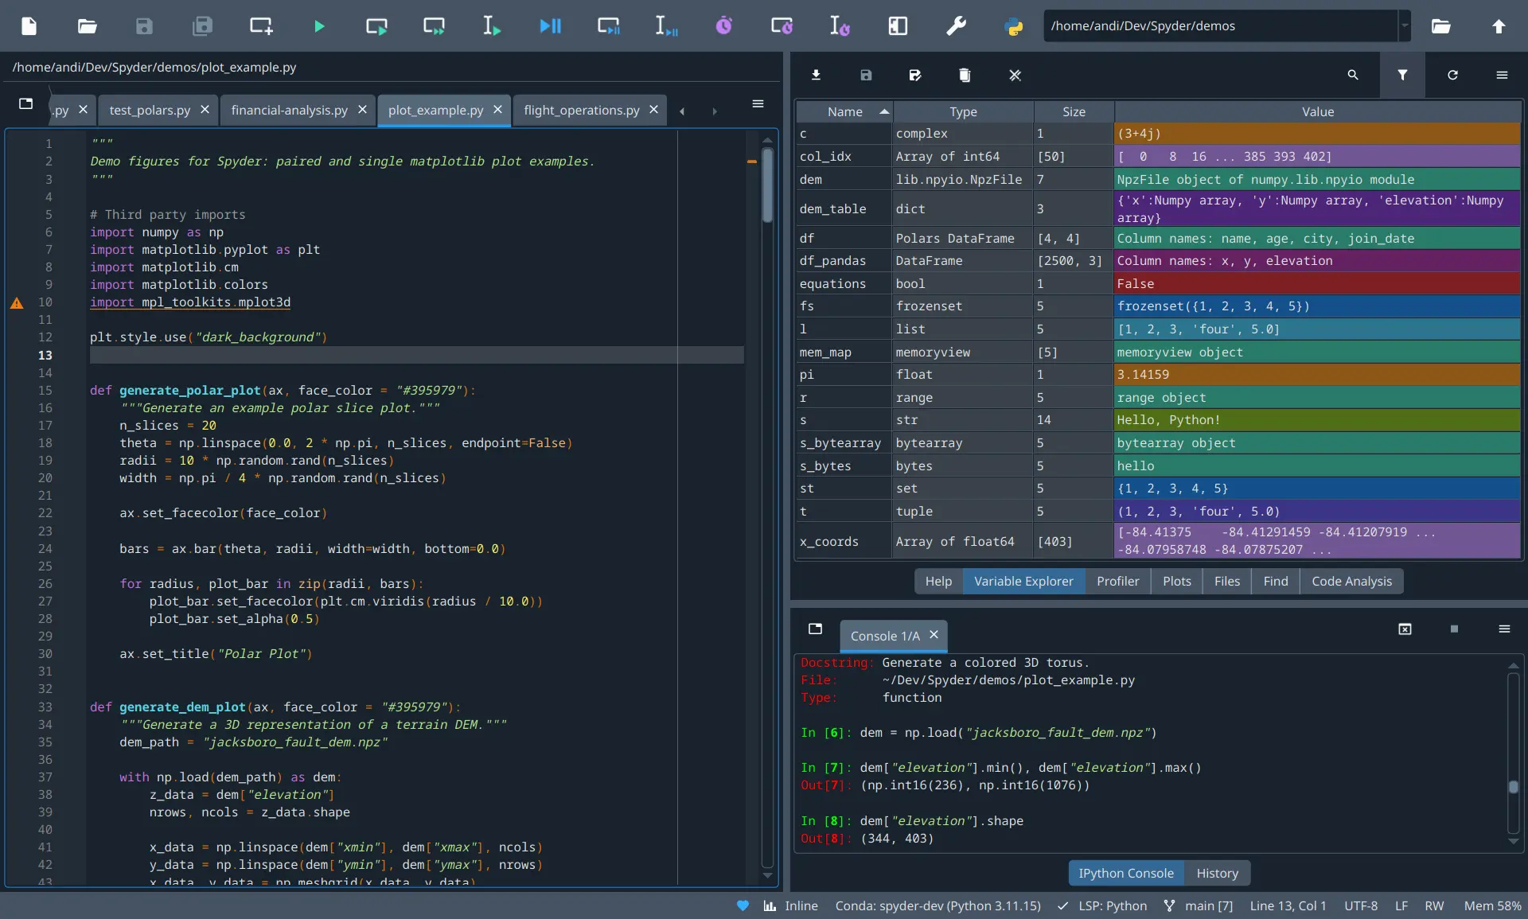Create new cell in toolbar
The image size is (1528, 919).
point(261,26)
